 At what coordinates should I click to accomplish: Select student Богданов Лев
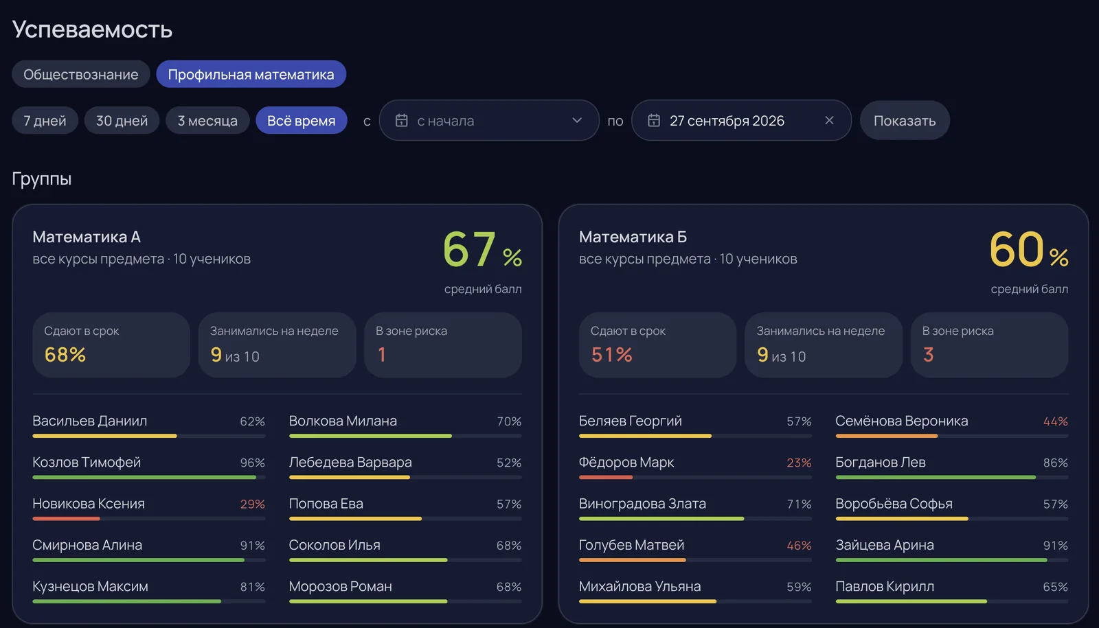tap(952, 467)
